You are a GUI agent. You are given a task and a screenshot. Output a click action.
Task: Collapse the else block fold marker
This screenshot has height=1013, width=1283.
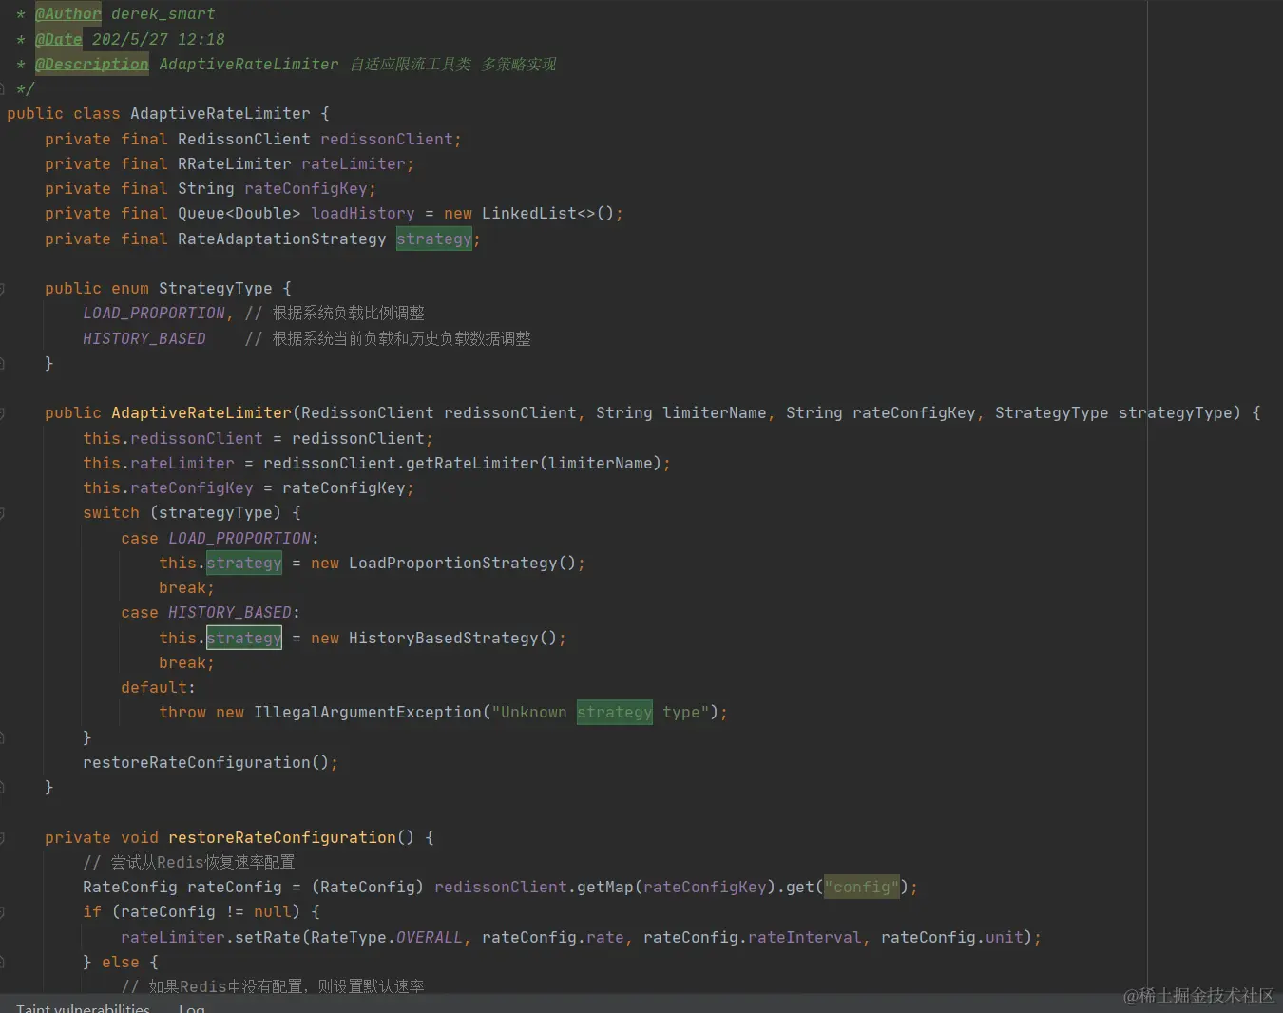(x=2, y=963)
